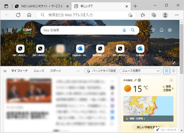Submit search with magnifier icon
The image size is (184, 133).
(x=133, y=30)
